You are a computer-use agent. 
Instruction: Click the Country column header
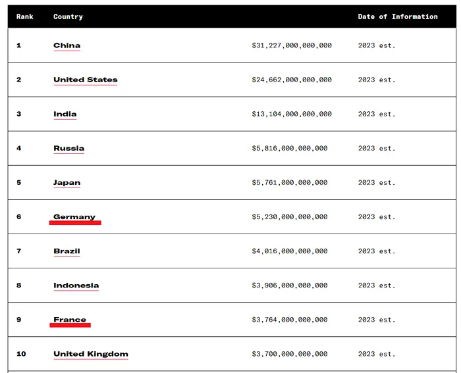pos(68,16)
